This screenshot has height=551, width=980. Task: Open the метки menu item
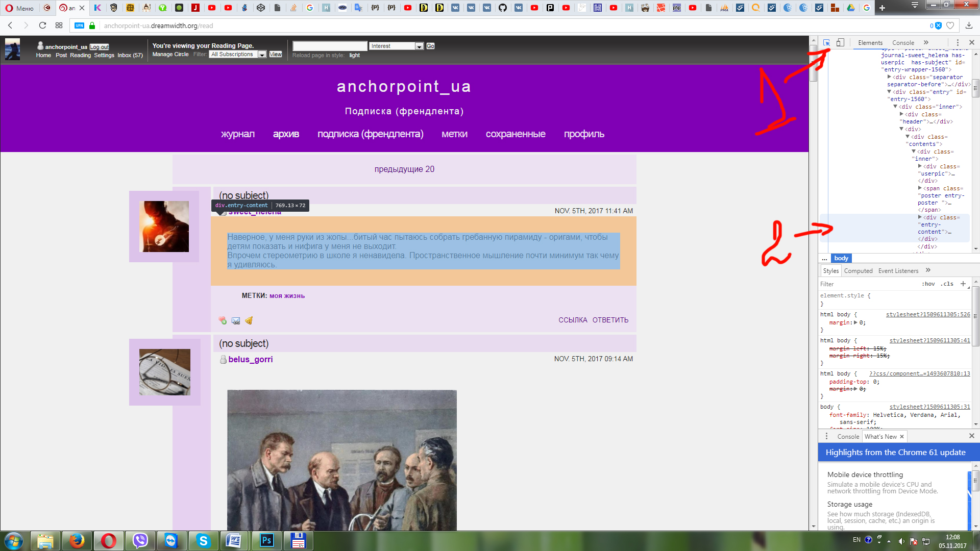454,134
